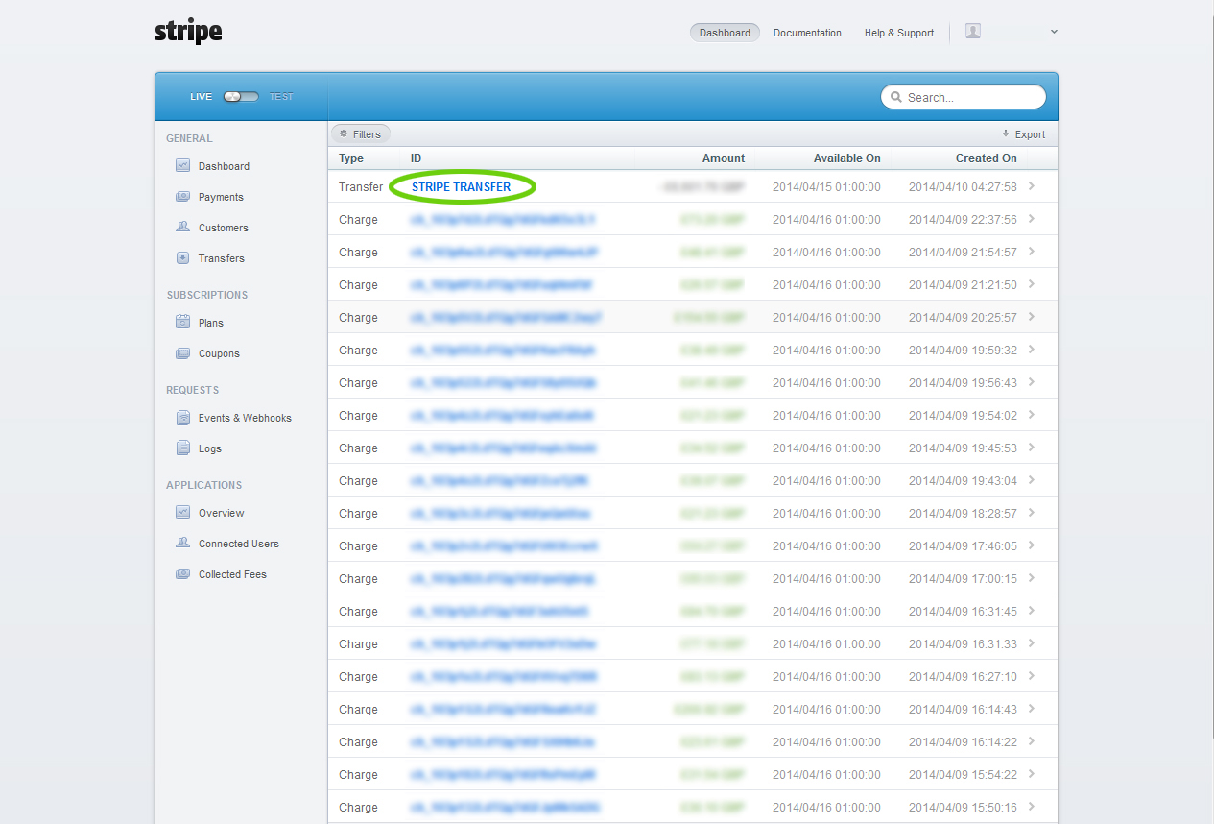The image size is (1214, 824).
Task: Expand the charge row created 19:45:53
Action: coord(1032,448)
